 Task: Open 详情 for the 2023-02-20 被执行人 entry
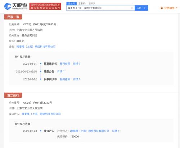click(116, 131)
